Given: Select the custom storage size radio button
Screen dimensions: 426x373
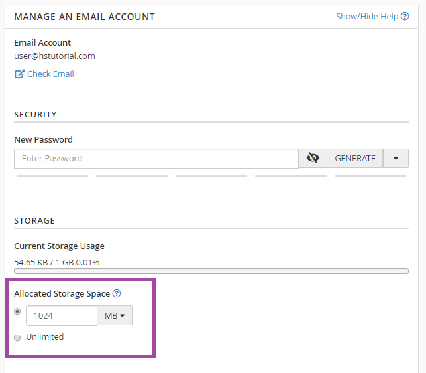Looking at the screenshot, I should tap(18, 311).
